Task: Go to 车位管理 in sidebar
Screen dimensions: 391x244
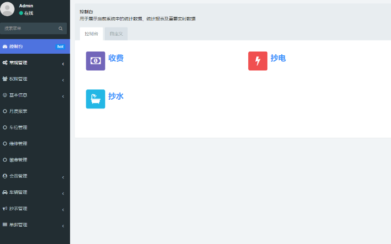Action: pos(18,127)
